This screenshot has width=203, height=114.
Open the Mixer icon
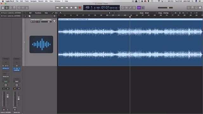(23, 8)
